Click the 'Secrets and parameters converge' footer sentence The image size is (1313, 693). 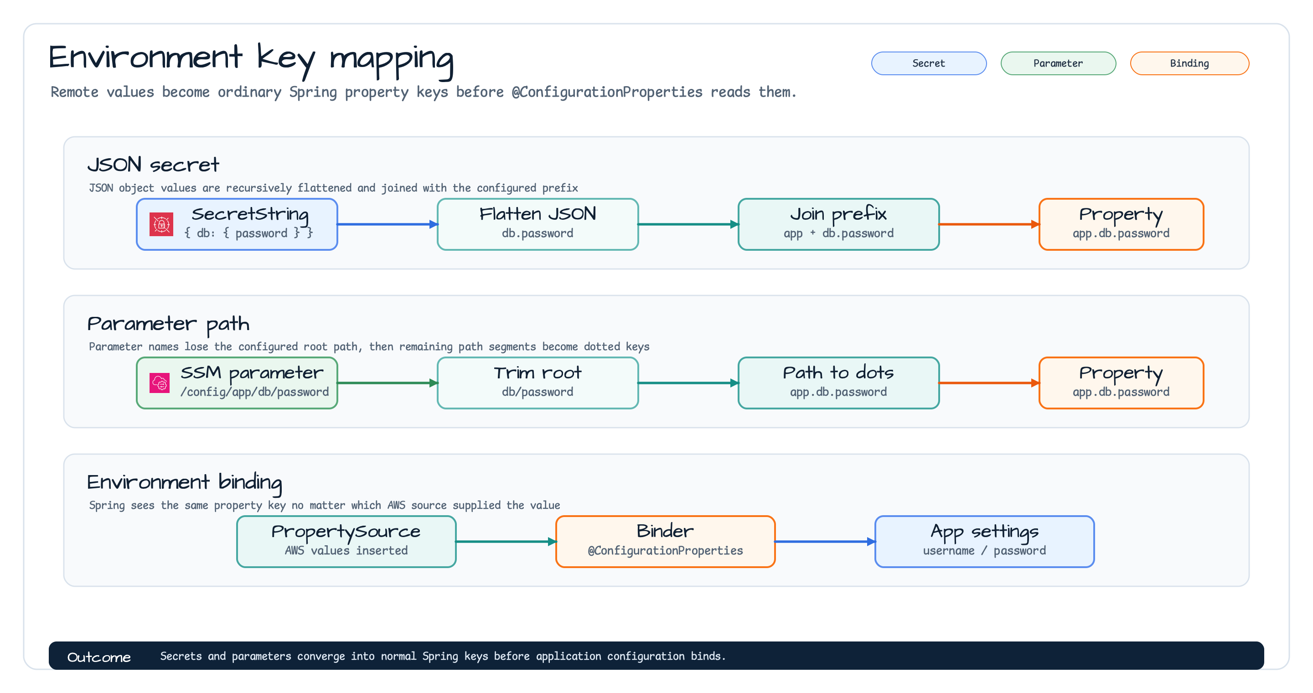pos(442,657)
